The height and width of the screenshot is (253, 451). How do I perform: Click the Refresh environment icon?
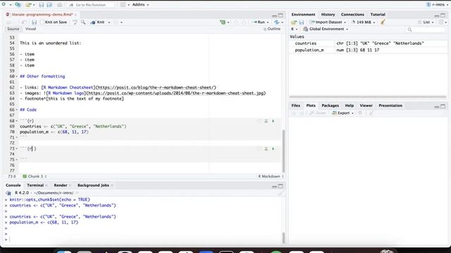(441, 22)
